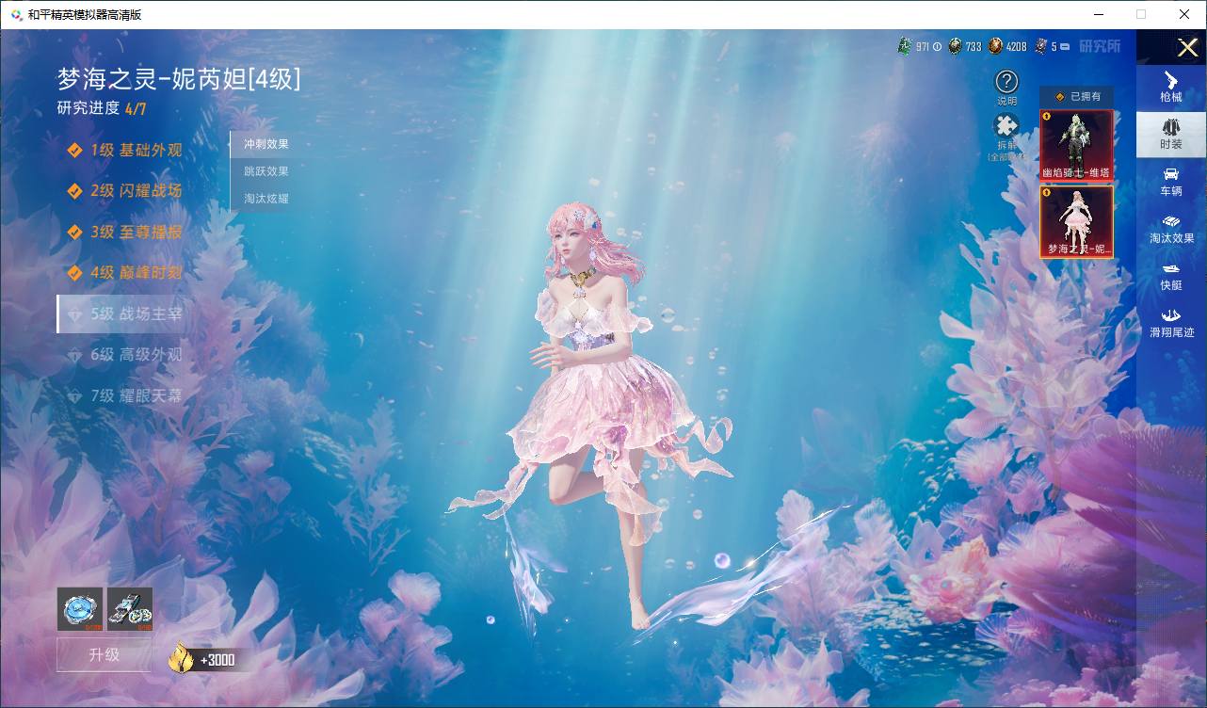Select level 2级 闪耀战场
Screen dimensions: 1207x708
tap(124, 190)
